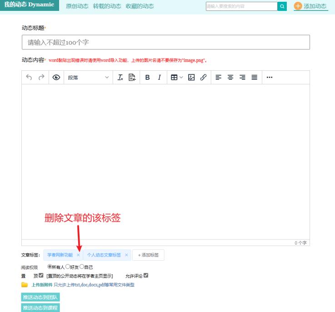335x312 pixels.
Task: Expand more toolbar options (ellipsis)
Action: click(x=270, y=78)
